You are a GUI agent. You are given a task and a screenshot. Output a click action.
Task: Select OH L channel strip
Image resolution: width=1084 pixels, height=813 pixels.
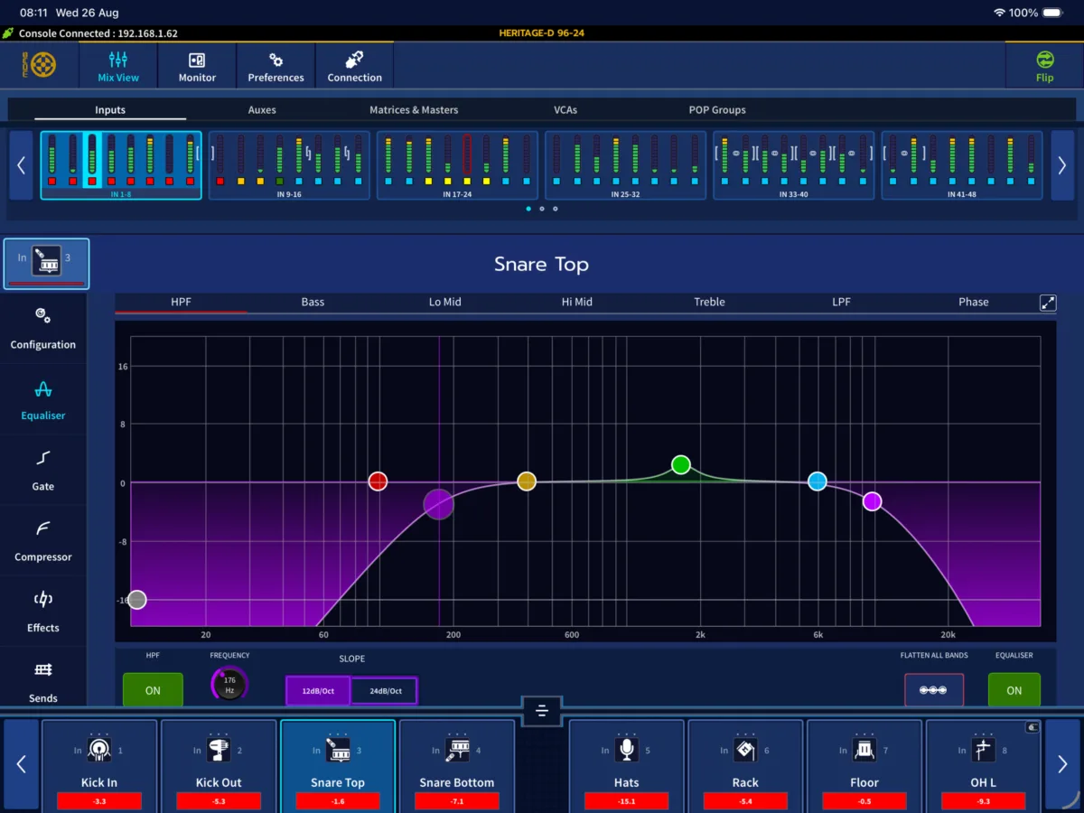click(984, 765)
